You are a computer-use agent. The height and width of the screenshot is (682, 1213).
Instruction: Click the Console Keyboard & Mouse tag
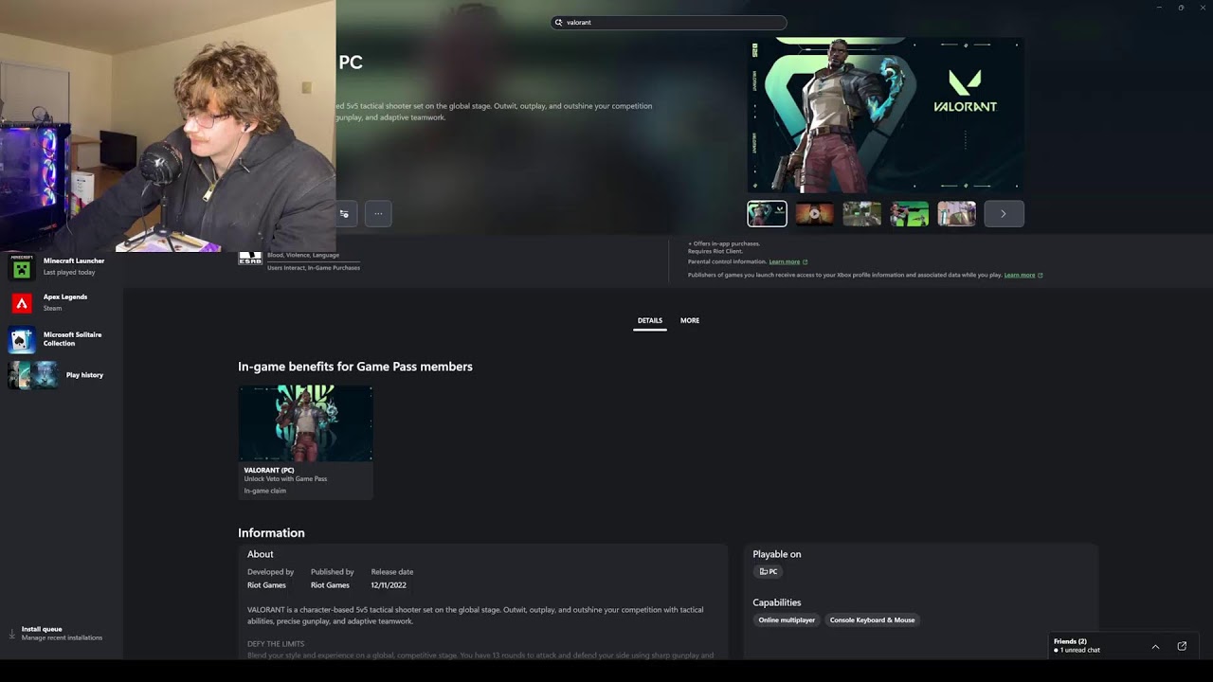(873, 620)
